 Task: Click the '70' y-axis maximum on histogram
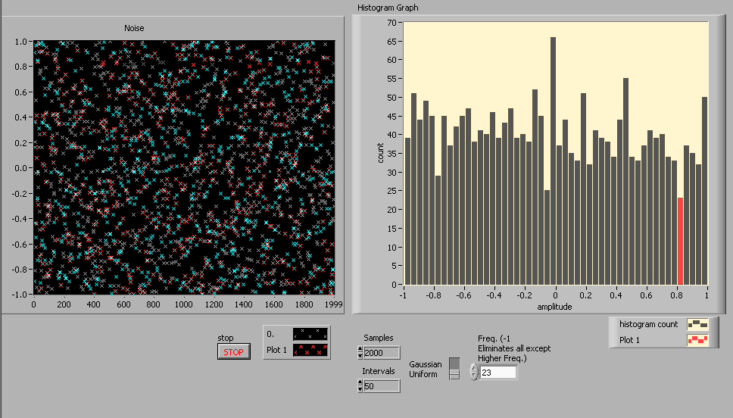[x=391, y=23]
